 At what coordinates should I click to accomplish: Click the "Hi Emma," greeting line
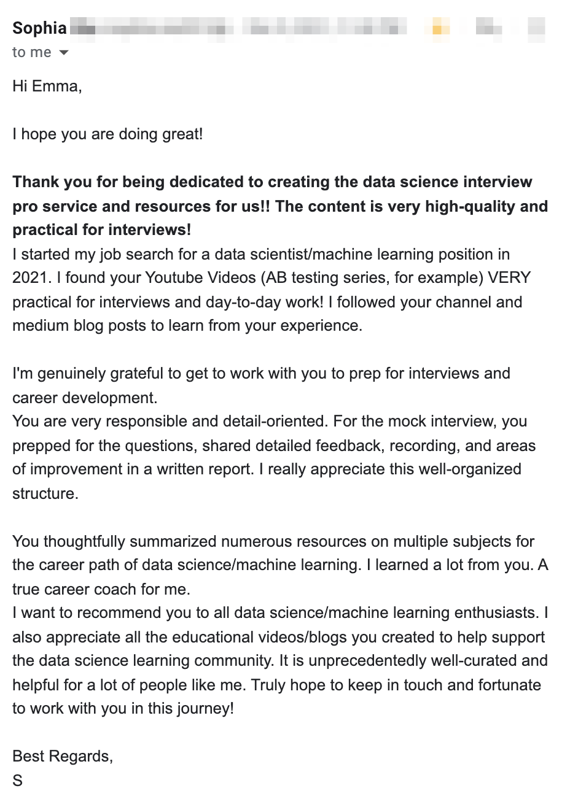click(x=47, y=86)
